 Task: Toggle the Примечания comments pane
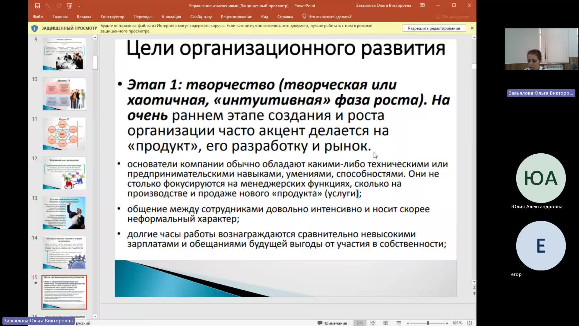click(x=332, y=323)
